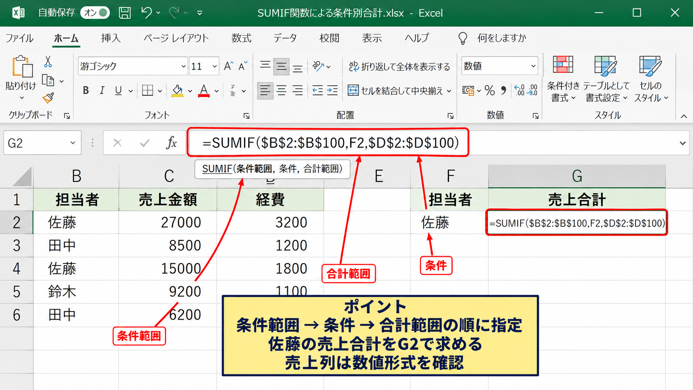This screenshot has height=390, width=693.
Task: Apply percent style with % icon
Action: tap(489, 90)
